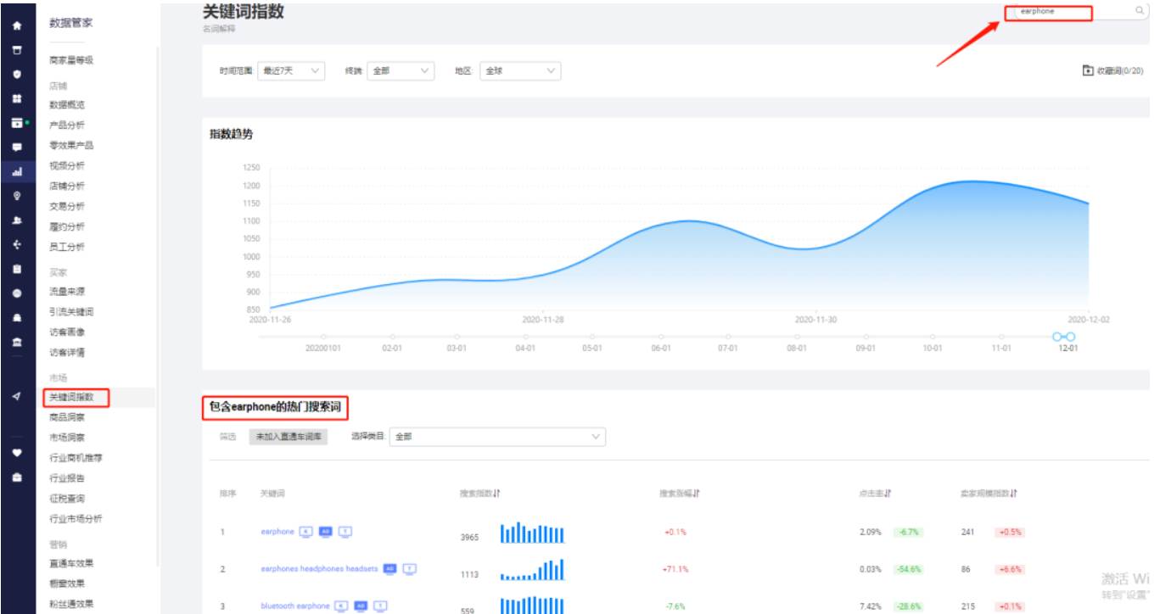Open the bar chart data icon in the dark sidebar
Screen dimensions: 1160x614
(17, 172)
